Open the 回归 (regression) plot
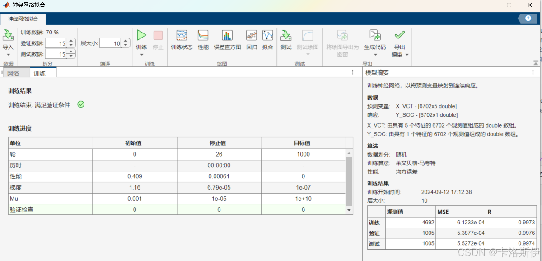 tap(252, 35)
